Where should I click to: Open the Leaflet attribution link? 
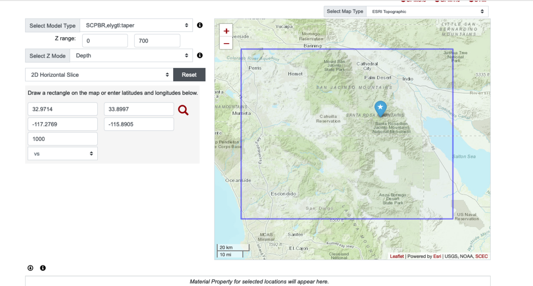coord(397,256)
